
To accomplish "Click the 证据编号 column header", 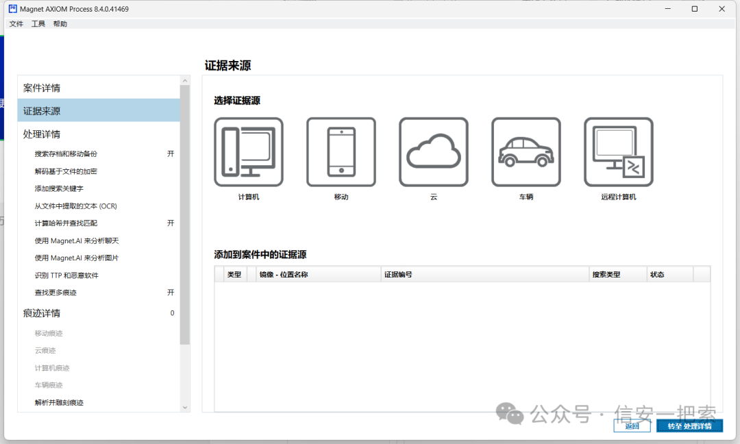I will pyautogui.click(x=485, y=274).
